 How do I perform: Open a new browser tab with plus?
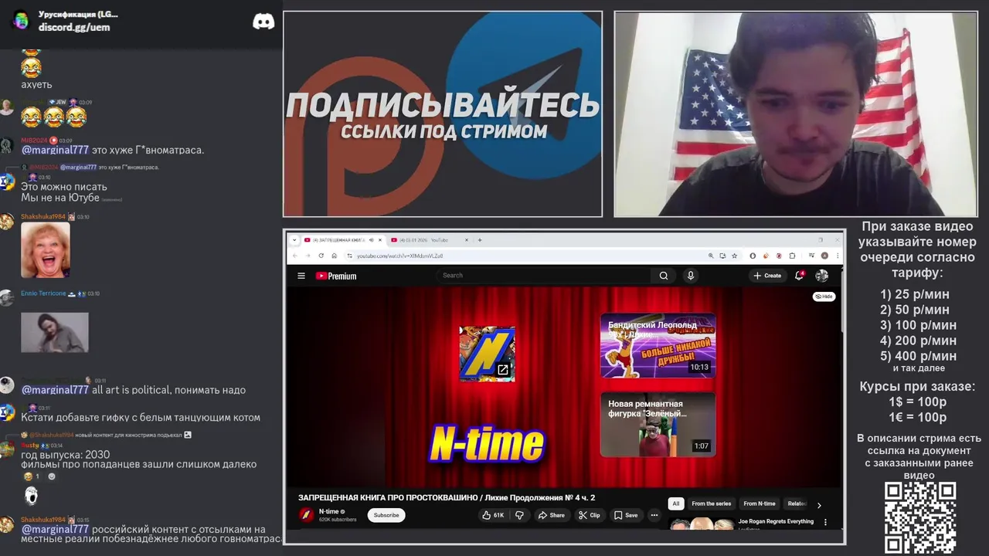480,240
